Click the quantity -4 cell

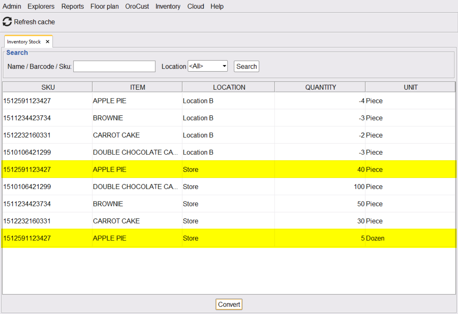coord(320,101)
